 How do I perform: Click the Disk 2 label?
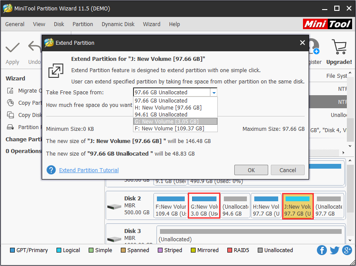pyautogui.click(x=133, y=198)
